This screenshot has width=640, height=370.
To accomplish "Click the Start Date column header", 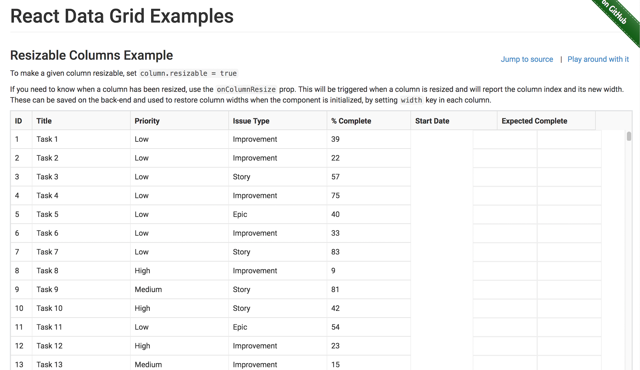I will (x=432, y=121).
